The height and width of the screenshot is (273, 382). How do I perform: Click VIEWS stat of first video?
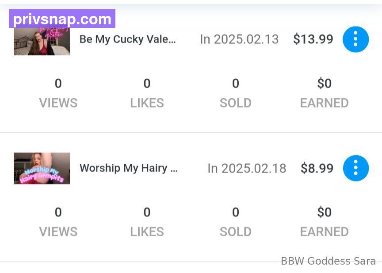[58, 93]
